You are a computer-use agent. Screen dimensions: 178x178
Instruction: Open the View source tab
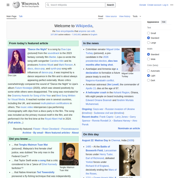pyautogui.click(x=111, y=16)
